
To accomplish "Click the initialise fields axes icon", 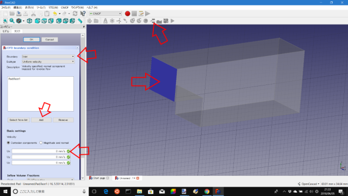I will pos(119,21).
